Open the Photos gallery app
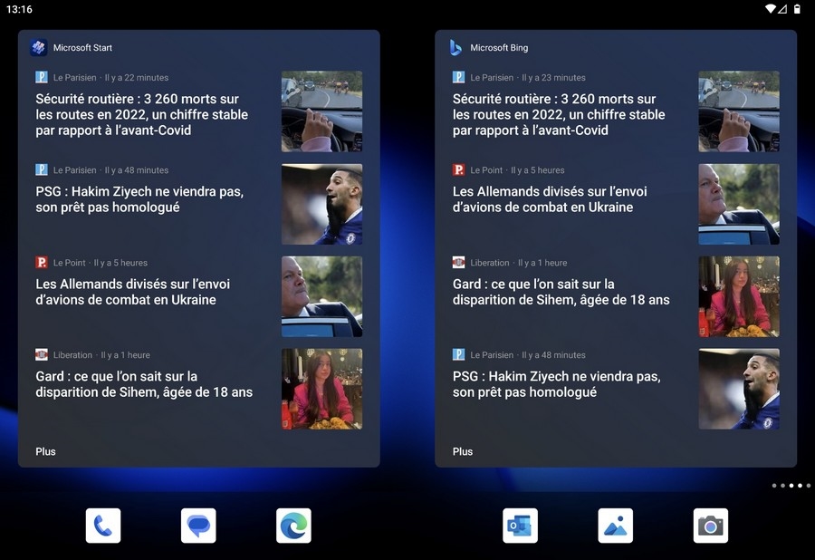815x560 pixels. pyautogui.click(x=616, y=526)
